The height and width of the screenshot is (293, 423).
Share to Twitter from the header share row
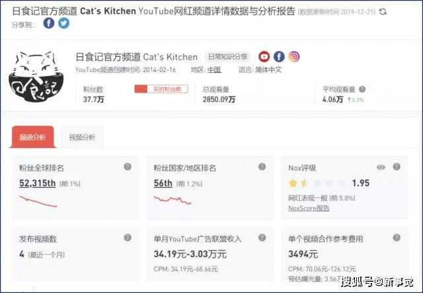point(63,23)
